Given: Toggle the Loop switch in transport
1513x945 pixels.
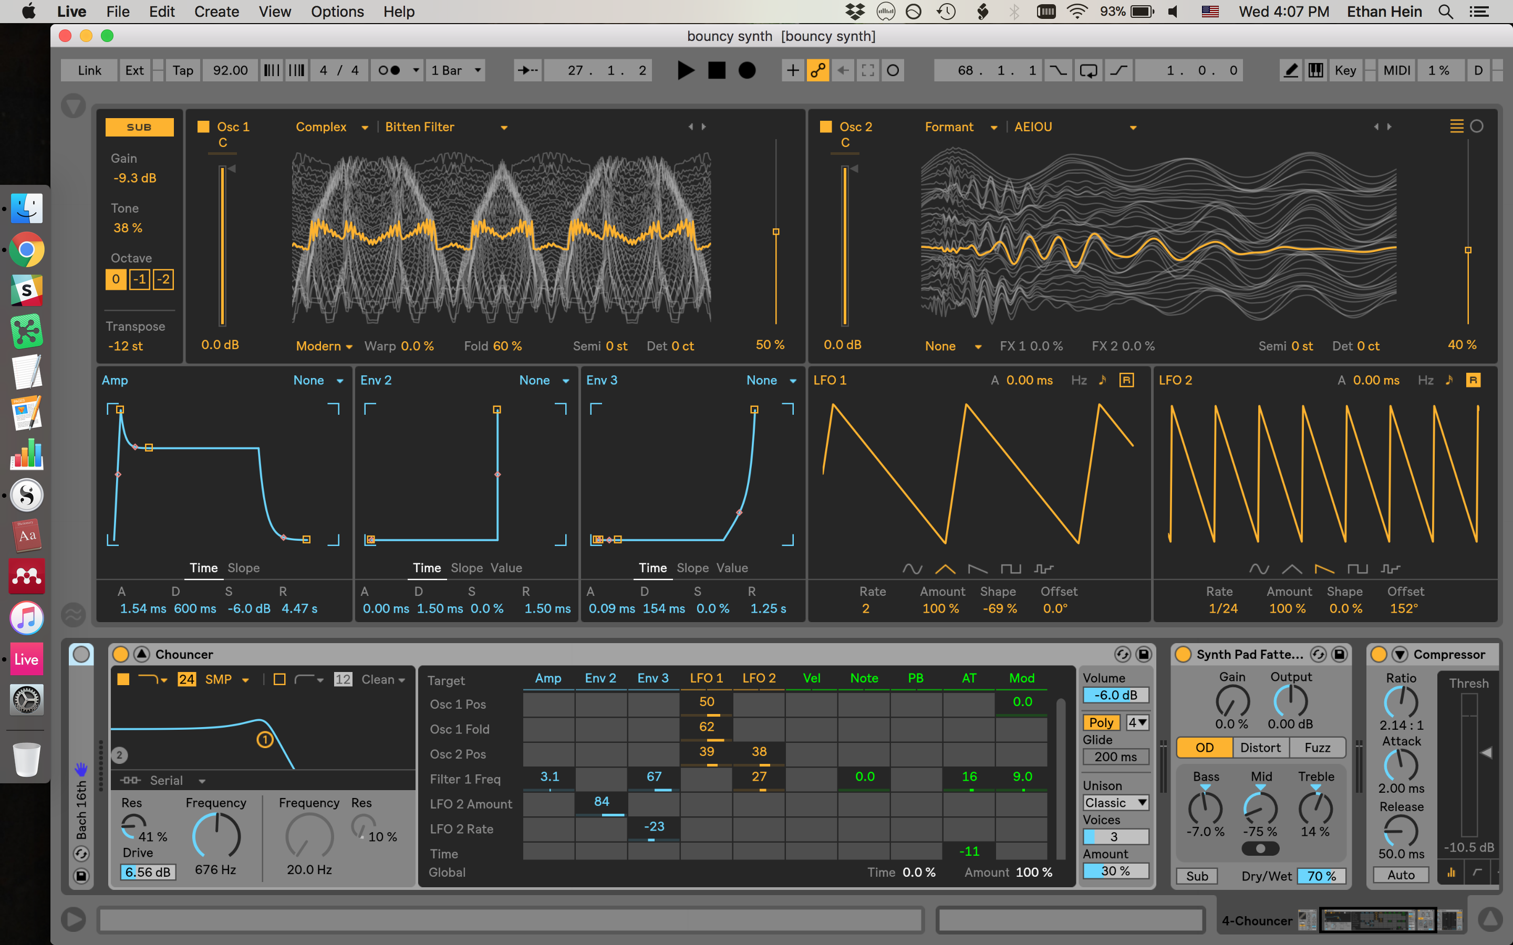Looking at the screenshot, I should pyautogui.click(x=1089, y=71).
